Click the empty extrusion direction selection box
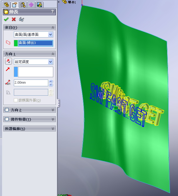This screenshot has width=178, height=196. 36,72
